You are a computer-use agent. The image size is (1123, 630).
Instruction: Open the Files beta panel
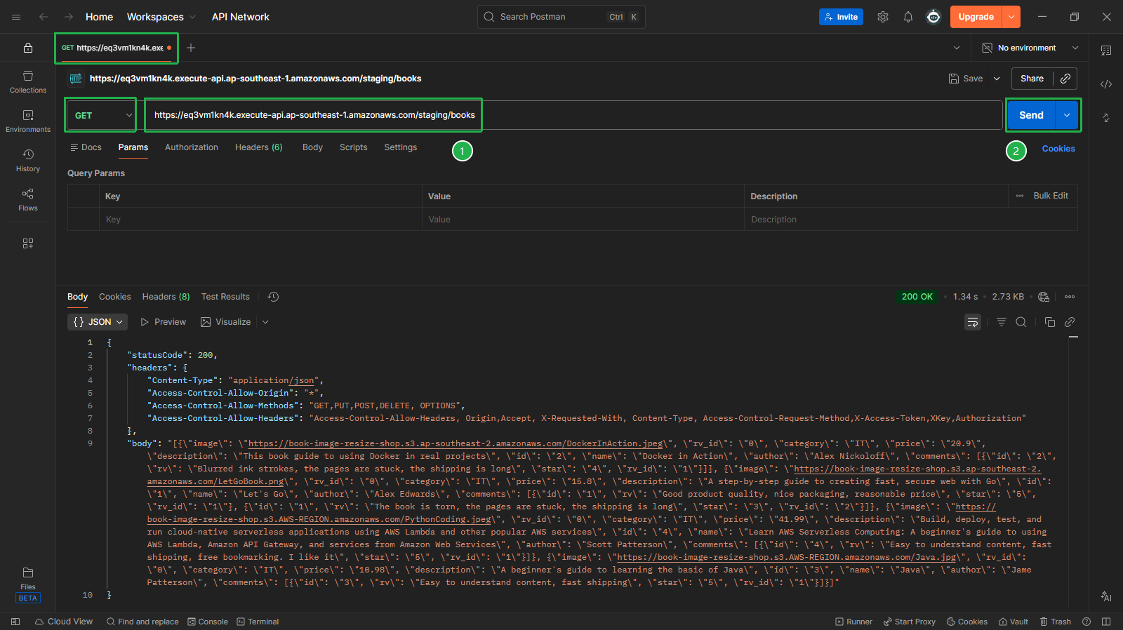(28, 584)
